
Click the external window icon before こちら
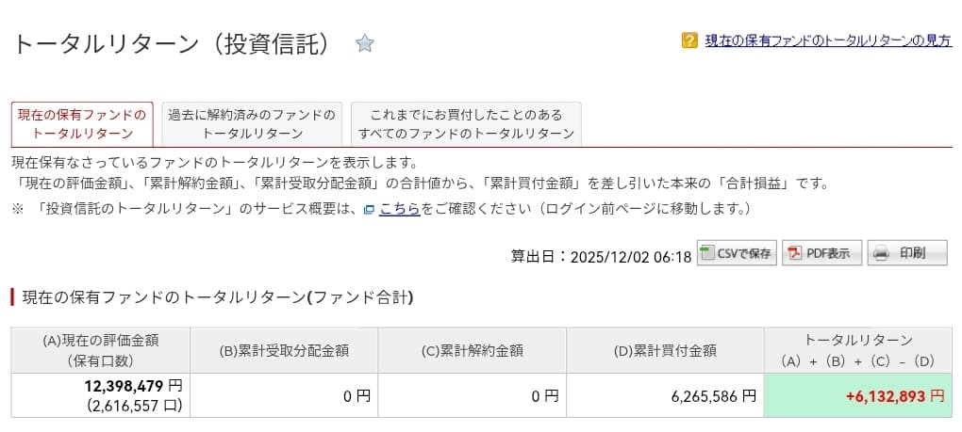369,210
